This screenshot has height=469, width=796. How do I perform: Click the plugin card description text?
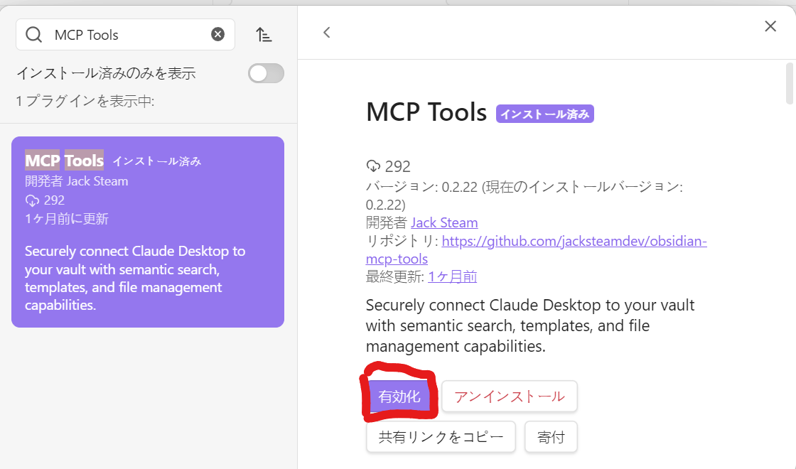coord(135,278)
